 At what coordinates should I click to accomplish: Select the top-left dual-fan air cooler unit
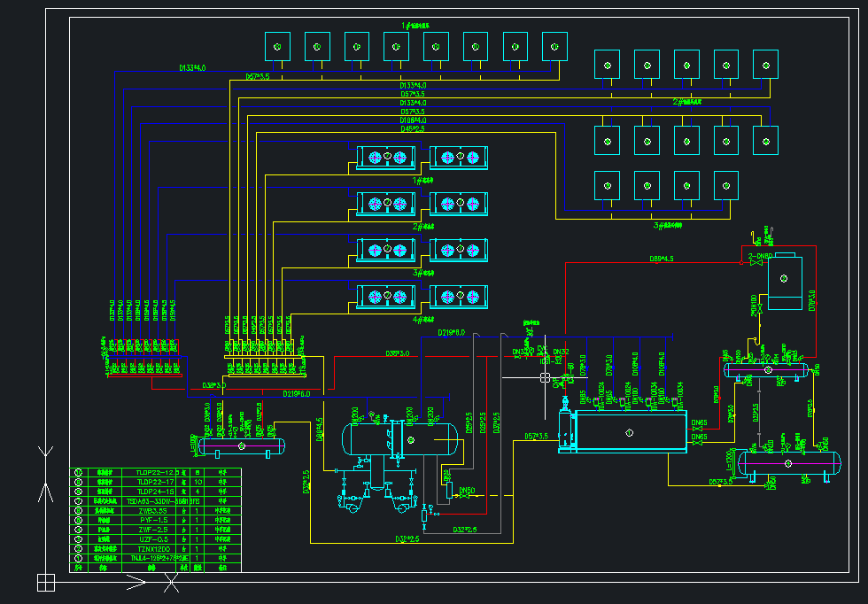[386, 158]
